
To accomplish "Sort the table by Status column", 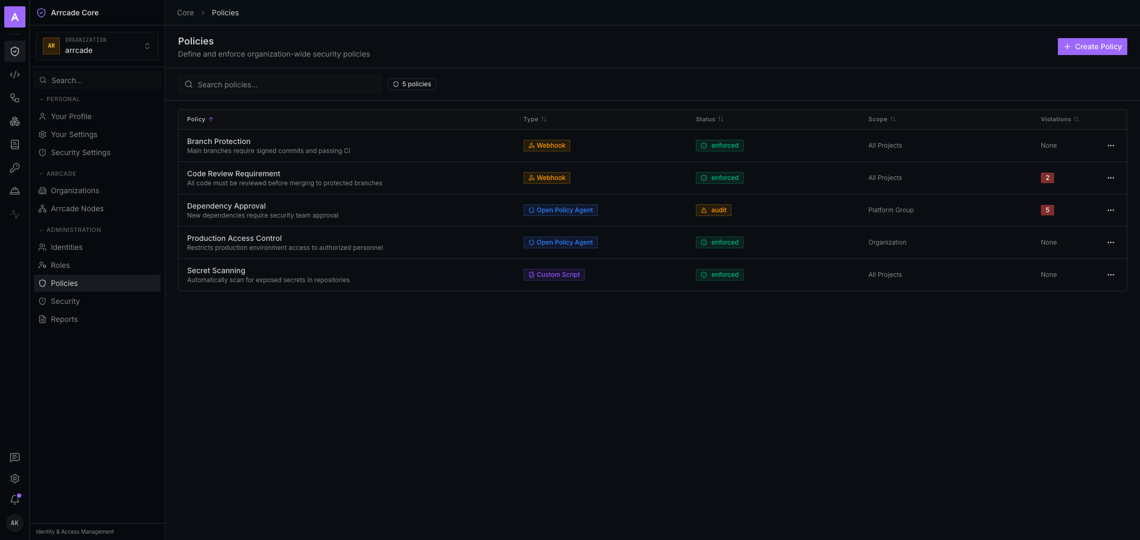I will coord(710,119).
